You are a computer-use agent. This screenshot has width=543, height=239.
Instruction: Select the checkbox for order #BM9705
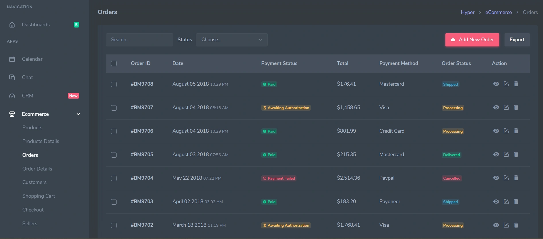(x=114, y=155)
